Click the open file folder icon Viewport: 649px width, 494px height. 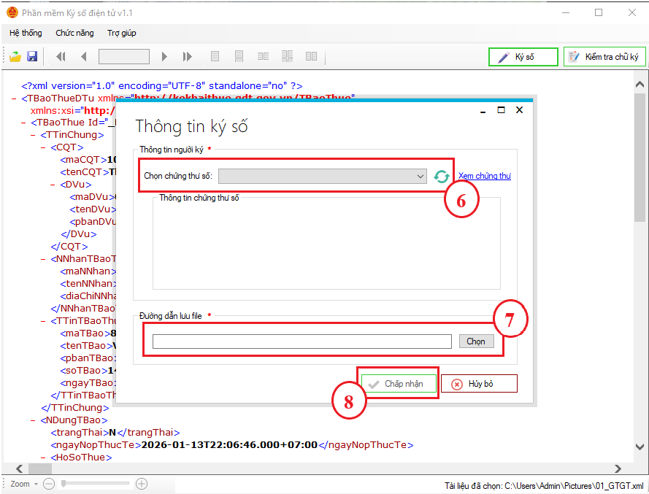pyautogui.click(x=15, y=57)
